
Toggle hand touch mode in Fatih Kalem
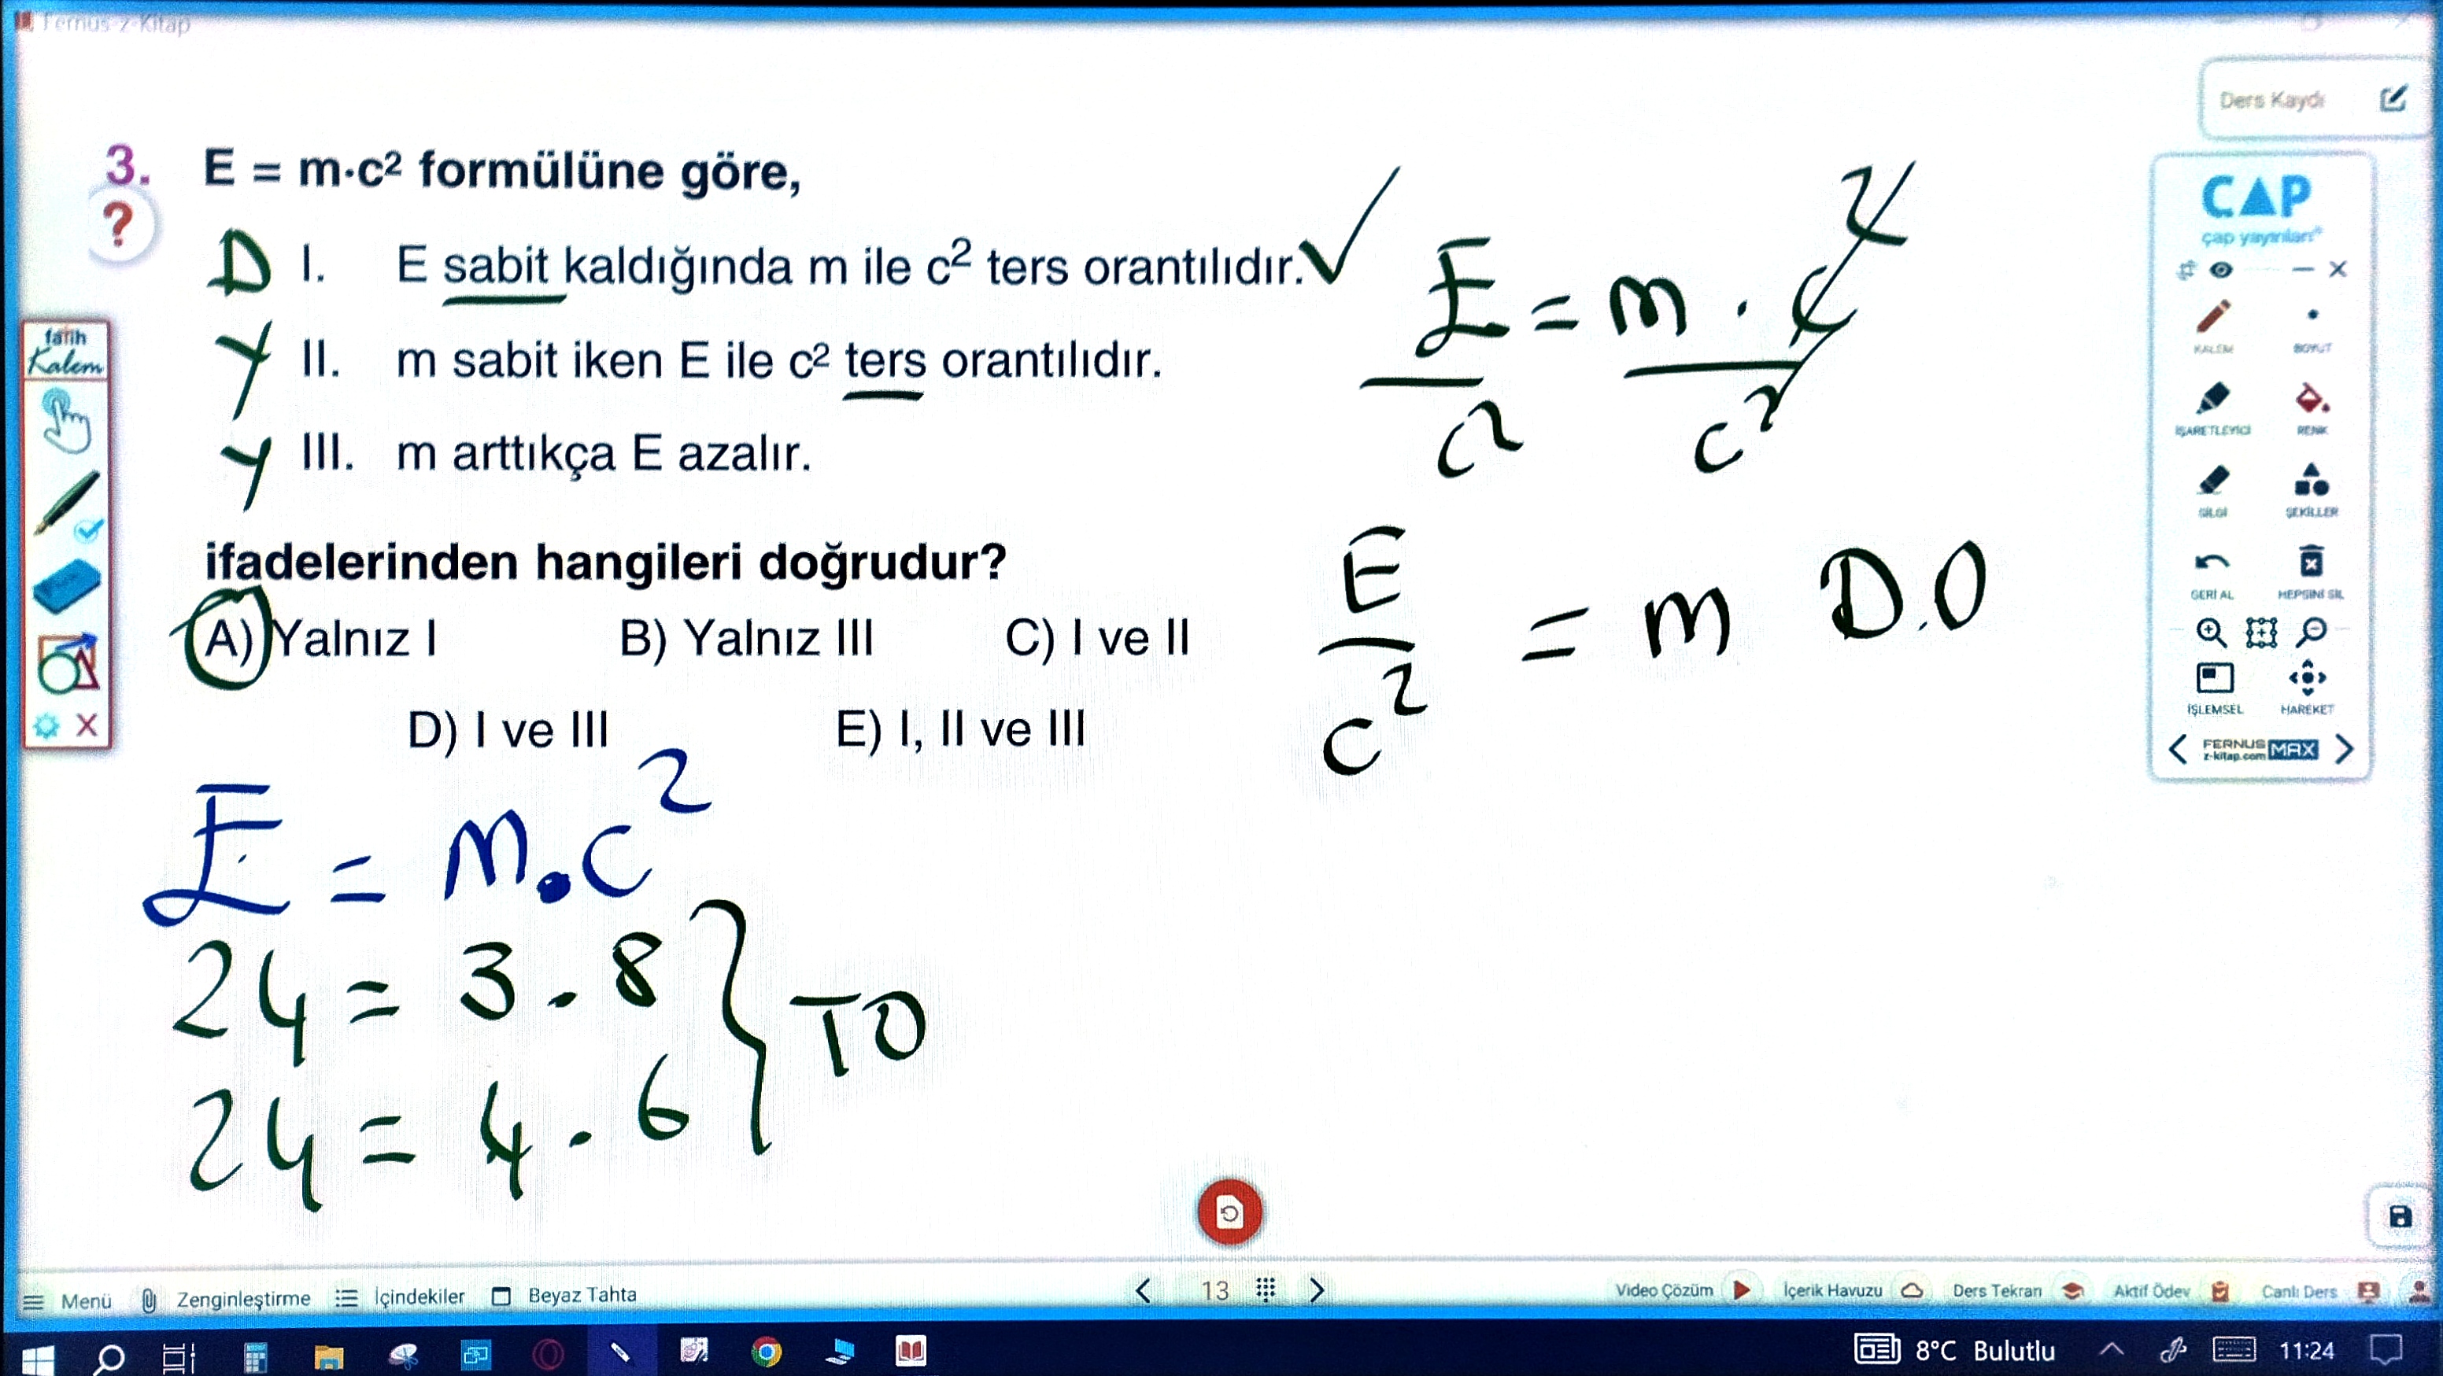[x=66, y=422]
